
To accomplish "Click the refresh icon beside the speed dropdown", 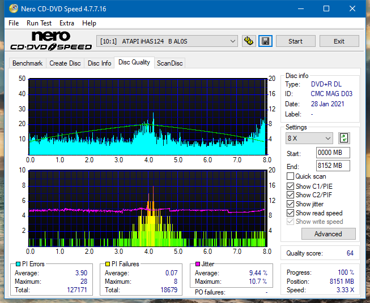I will (344, 138).
